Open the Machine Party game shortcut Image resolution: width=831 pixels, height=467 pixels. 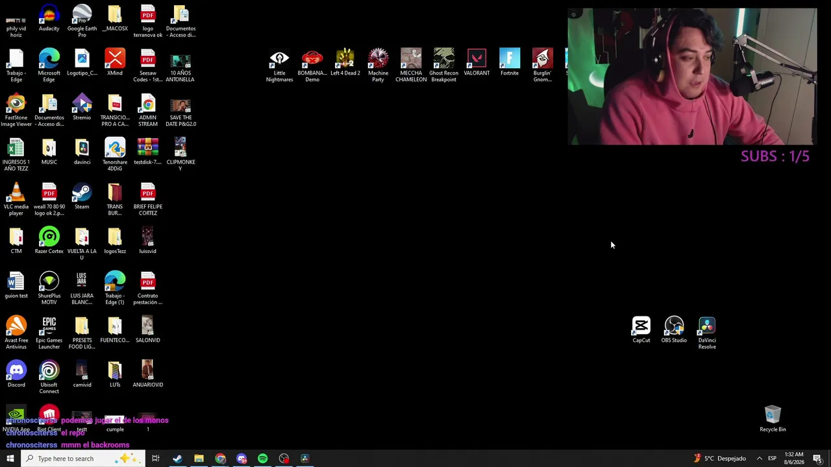(x=378, y=66)
